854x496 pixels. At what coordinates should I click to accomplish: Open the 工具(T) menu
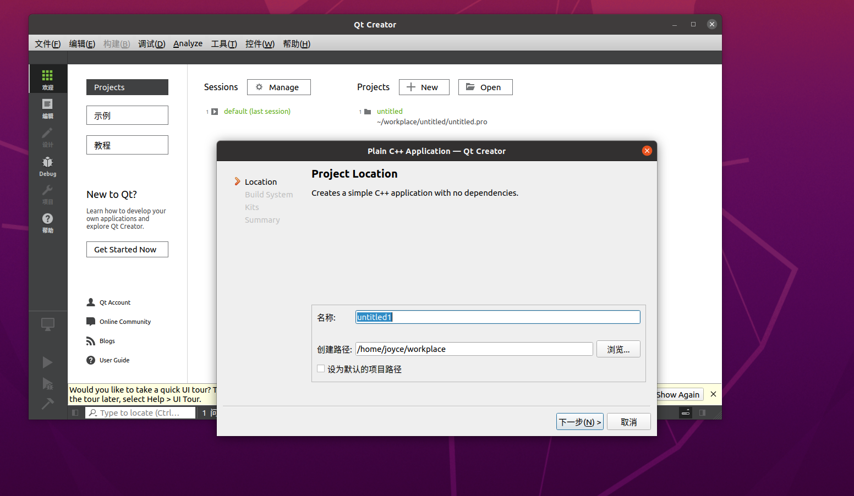pos(224,43)
